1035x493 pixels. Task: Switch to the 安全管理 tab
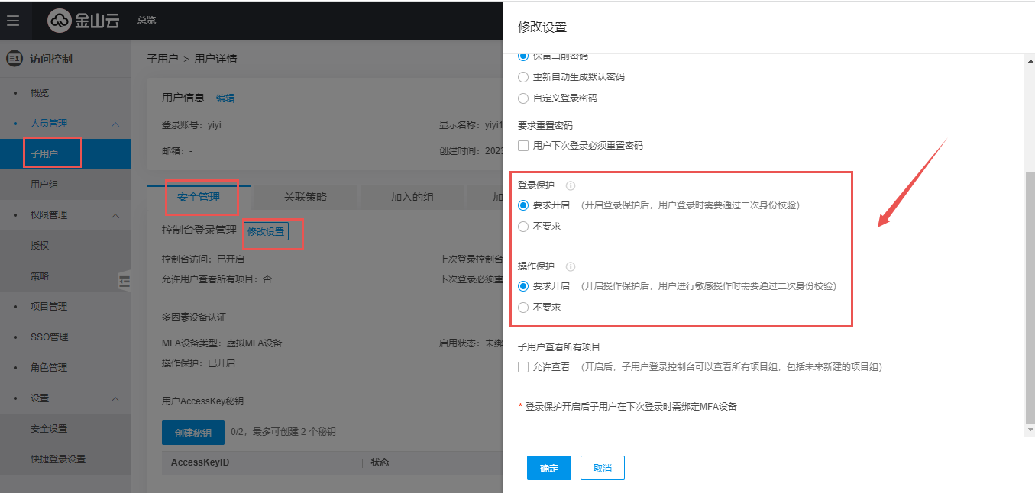click(x=199, y=197)
